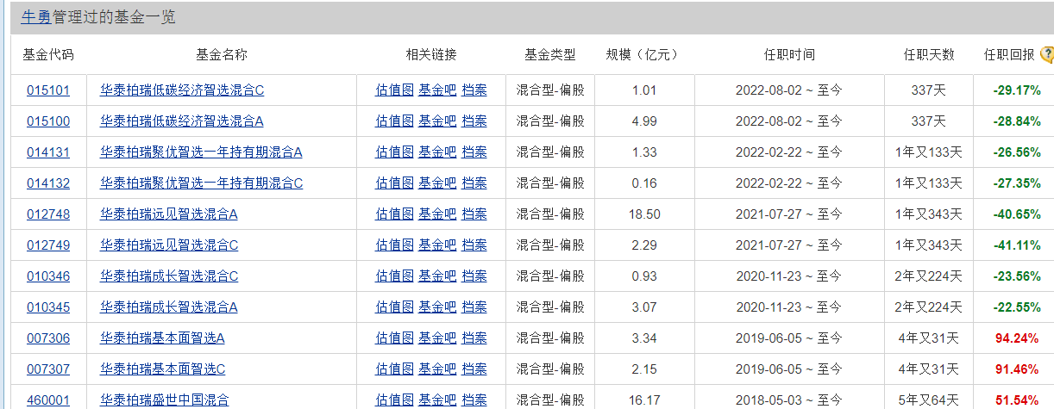Click the 任职回报 column header
Image resolution: width=1054 pixels, height=409 pixels.
[x=1009, y=54]
